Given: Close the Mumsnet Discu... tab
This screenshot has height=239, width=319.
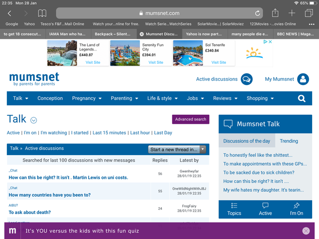Looking at the screenshot, I should 141,34.
